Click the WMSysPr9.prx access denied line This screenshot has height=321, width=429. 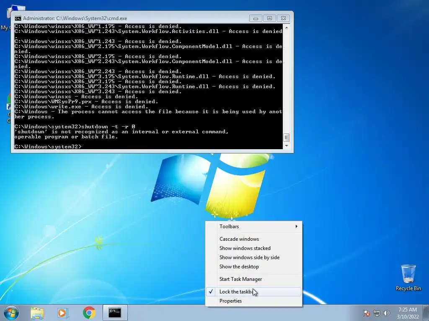[x=86, y=102]
